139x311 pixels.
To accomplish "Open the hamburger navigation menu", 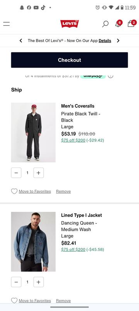I will (x=7, y=24).
